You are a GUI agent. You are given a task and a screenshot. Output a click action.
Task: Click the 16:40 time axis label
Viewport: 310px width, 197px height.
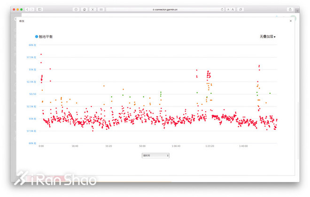[75, 146]
